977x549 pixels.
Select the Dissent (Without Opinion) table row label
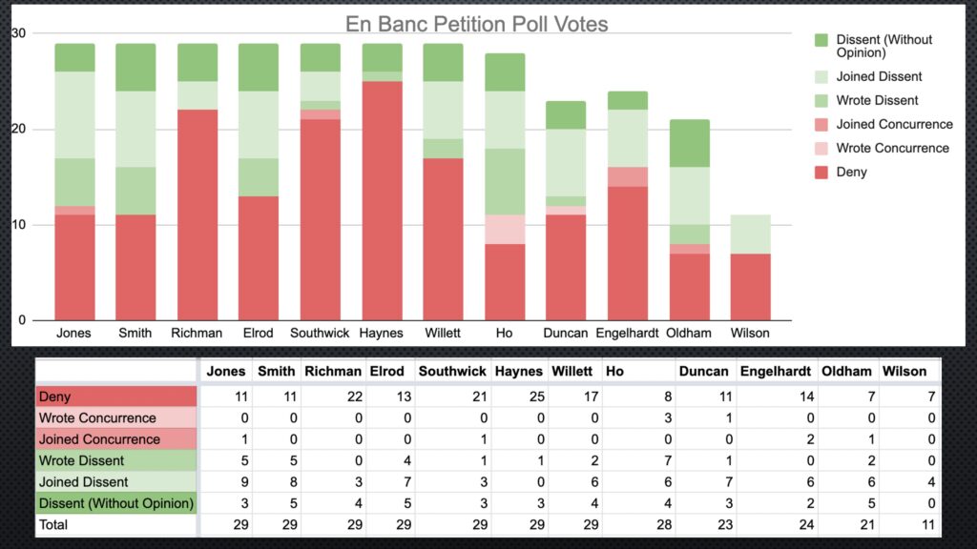pyautogui.click(x=115, y=502)
